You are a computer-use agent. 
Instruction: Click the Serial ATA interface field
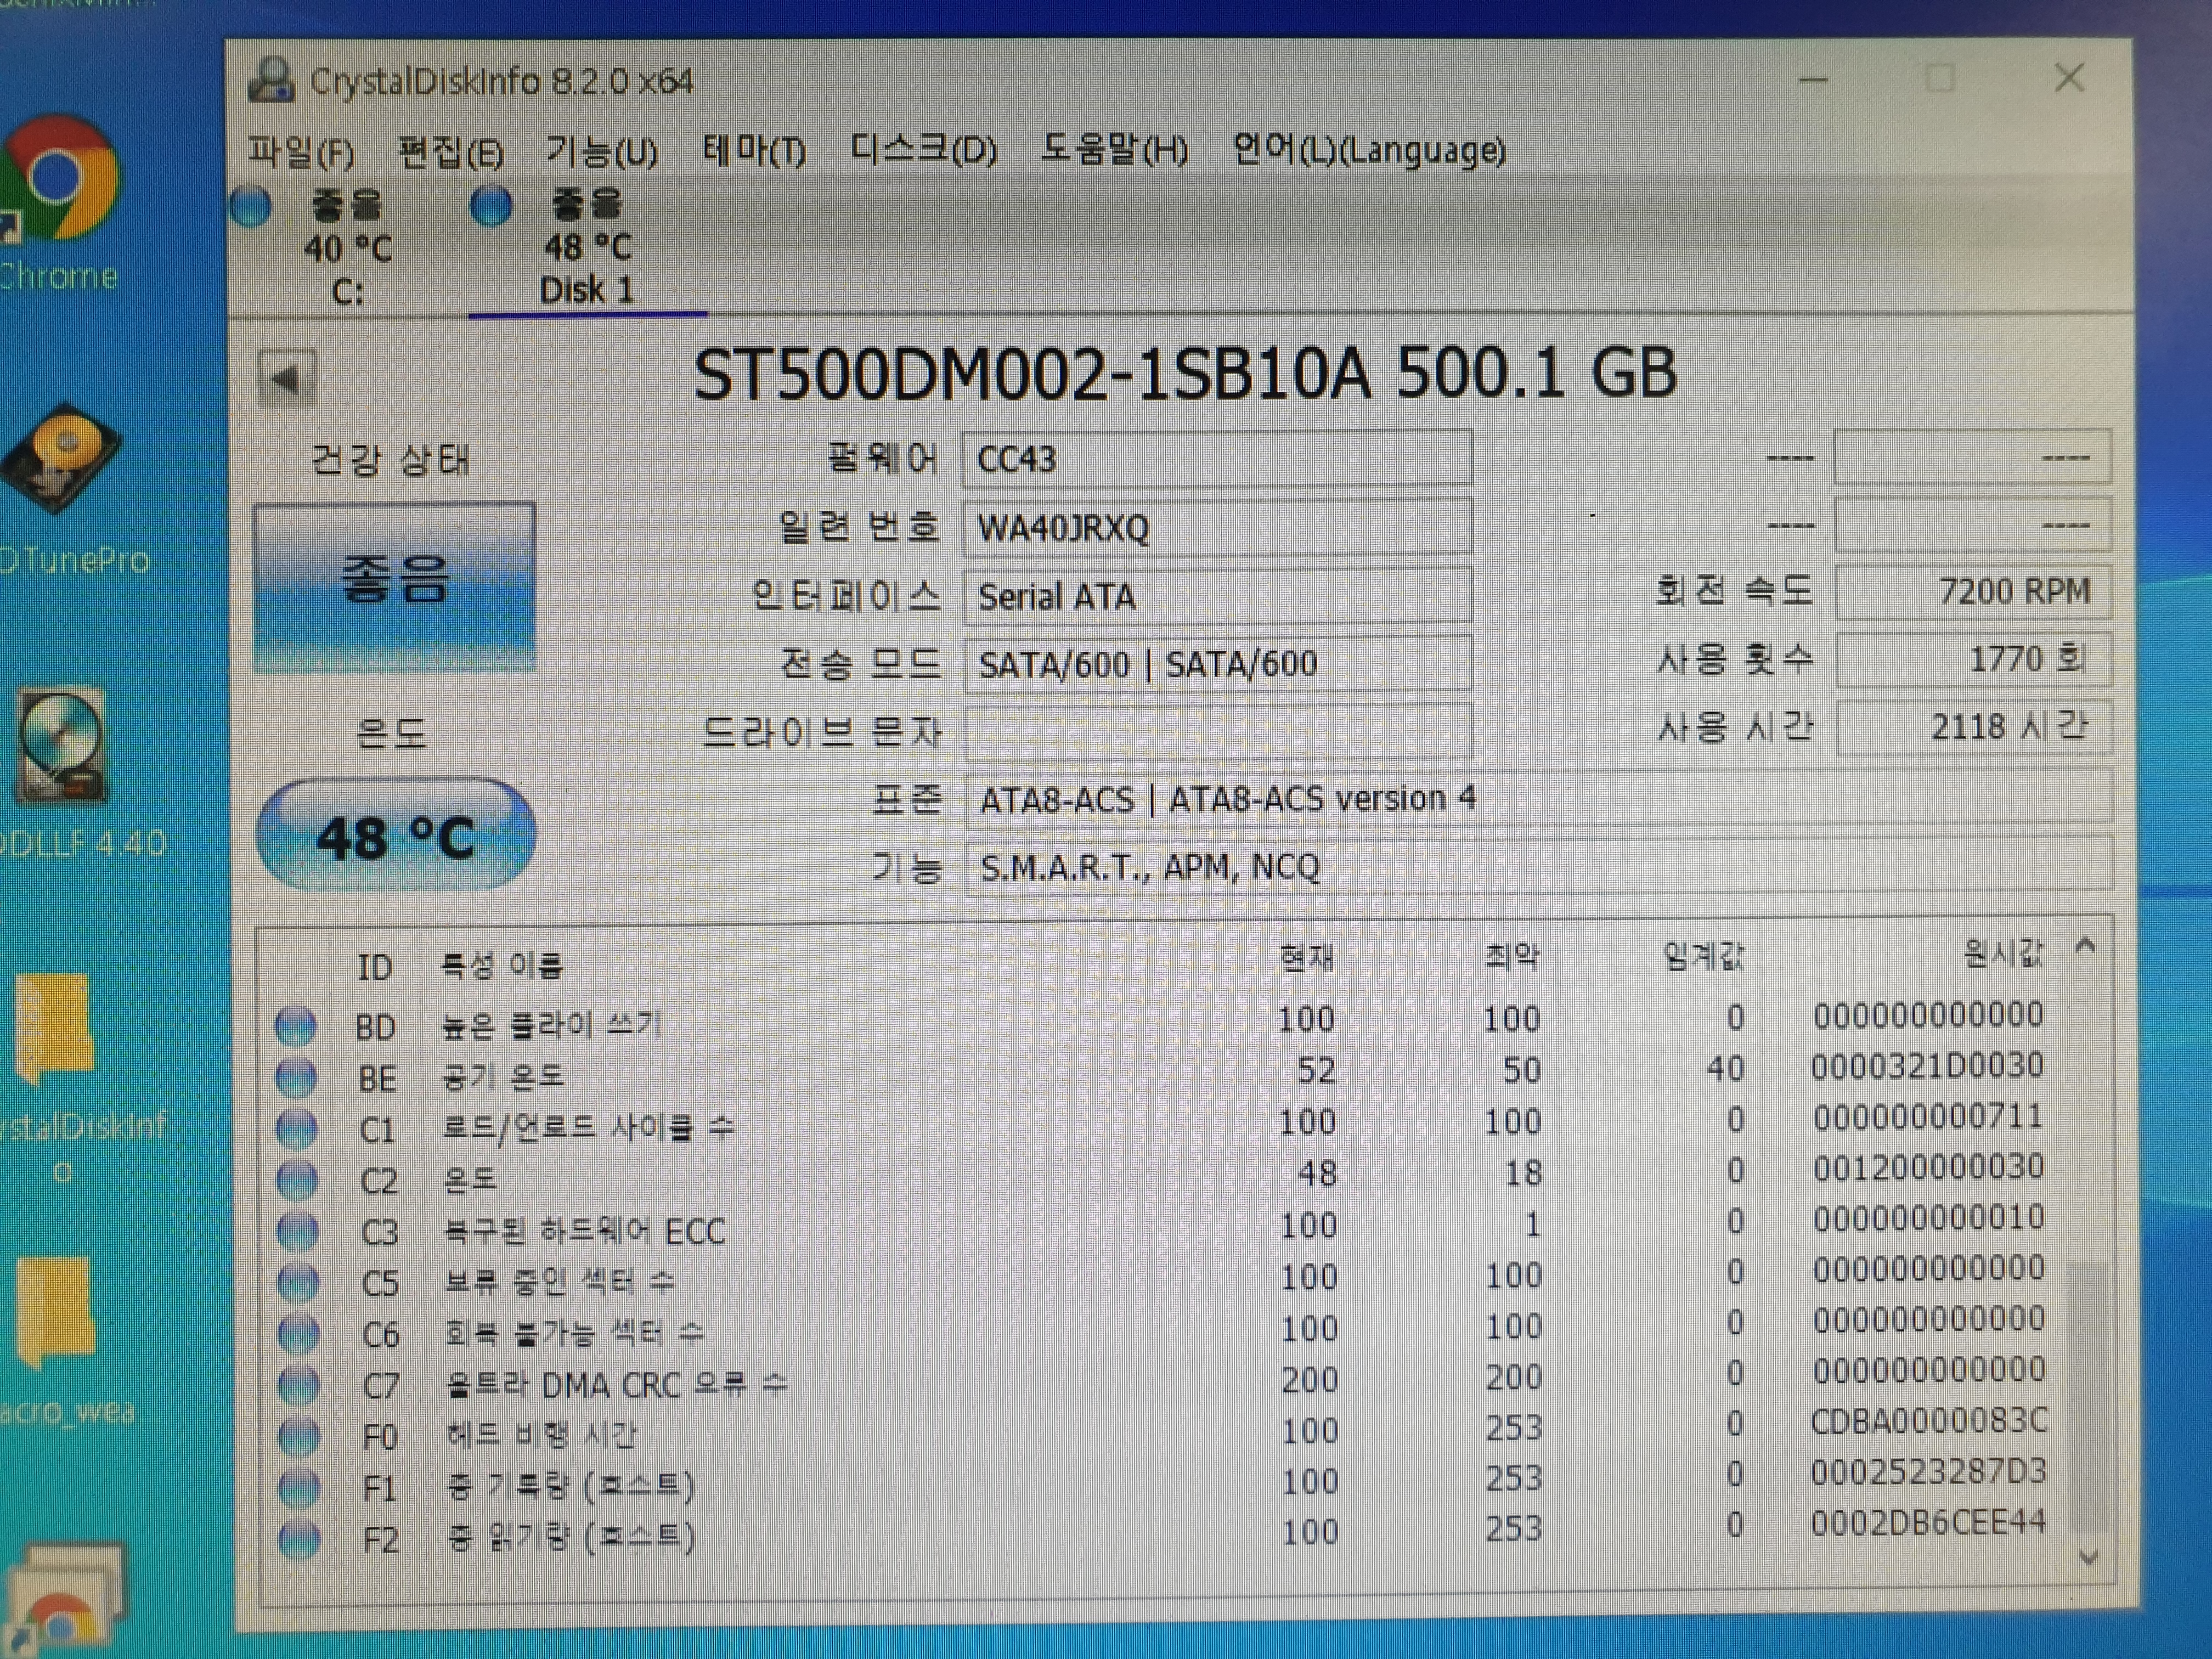(x=1217, y=596)
